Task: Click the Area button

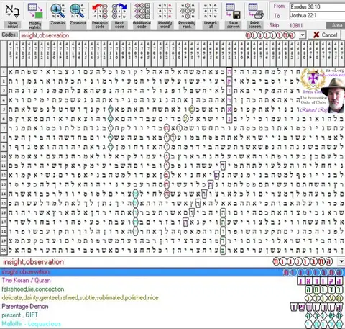Action: (x=336, y=25)
